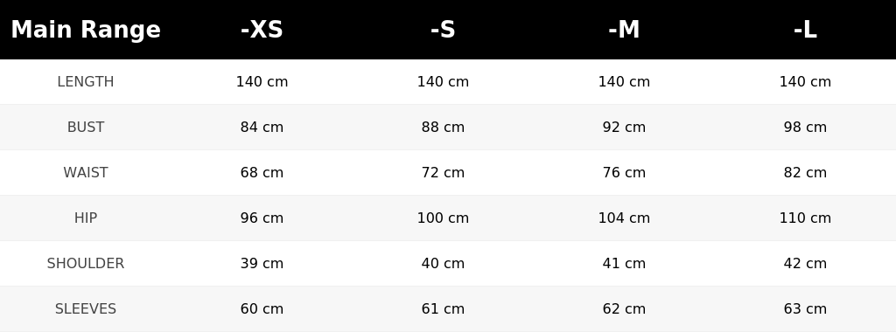Viewport: 896px width, 332px height.
Task: Select the -S size column header
Action: tap(443, 30)
